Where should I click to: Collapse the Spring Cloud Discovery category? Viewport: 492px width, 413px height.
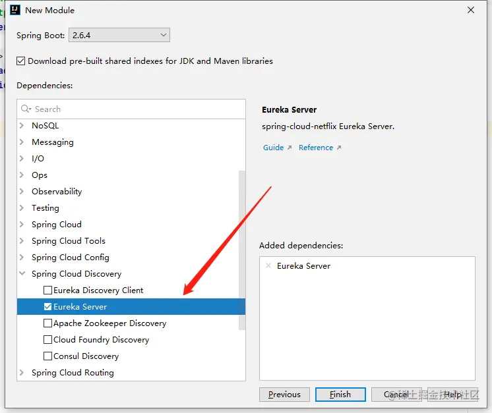22,273
